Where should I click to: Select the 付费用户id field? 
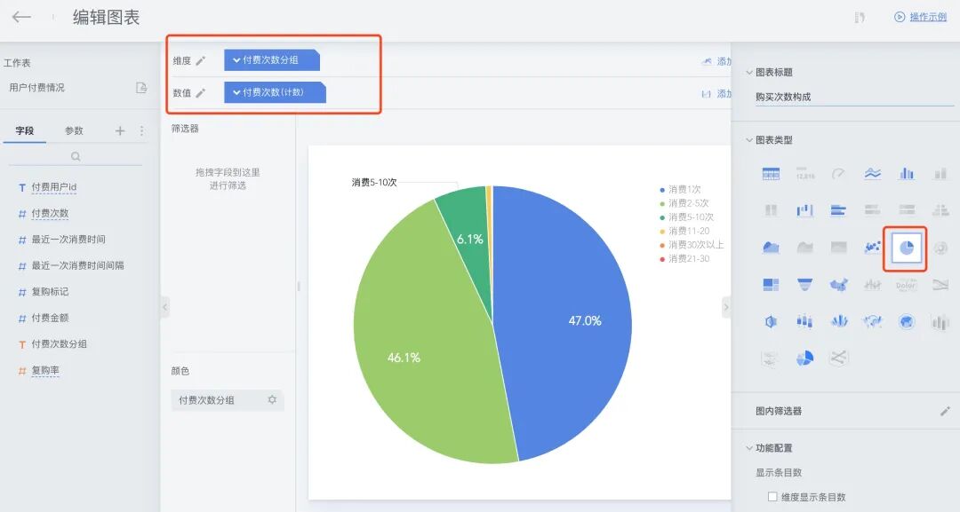point(54,187)
